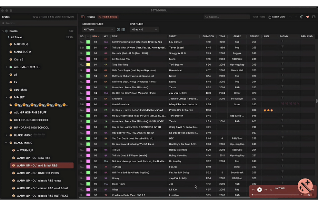Toggle the sidebar layout icon beside Tracks
This screenshot has height=206, width=318.
click(x=83, y=17)
